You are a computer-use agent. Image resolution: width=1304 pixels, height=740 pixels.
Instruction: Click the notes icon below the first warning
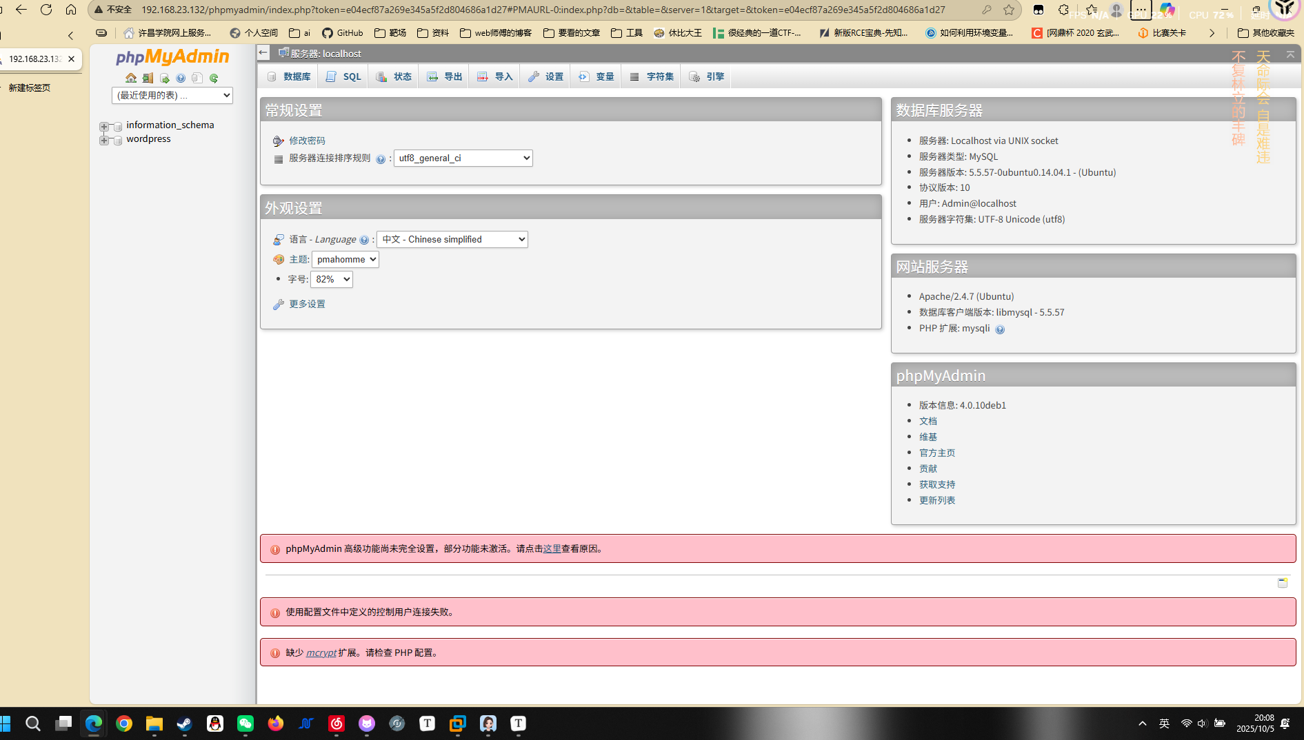pos(1282,583)
